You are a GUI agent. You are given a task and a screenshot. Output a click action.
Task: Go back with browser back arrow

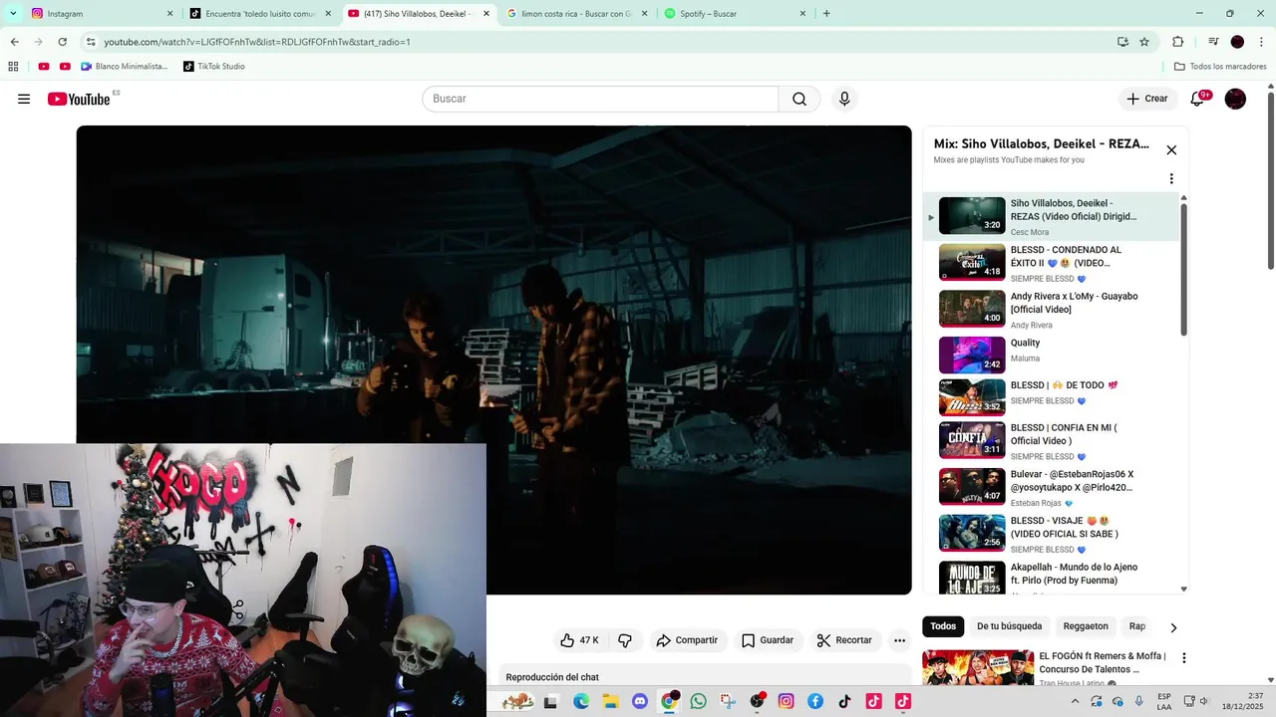14,42
